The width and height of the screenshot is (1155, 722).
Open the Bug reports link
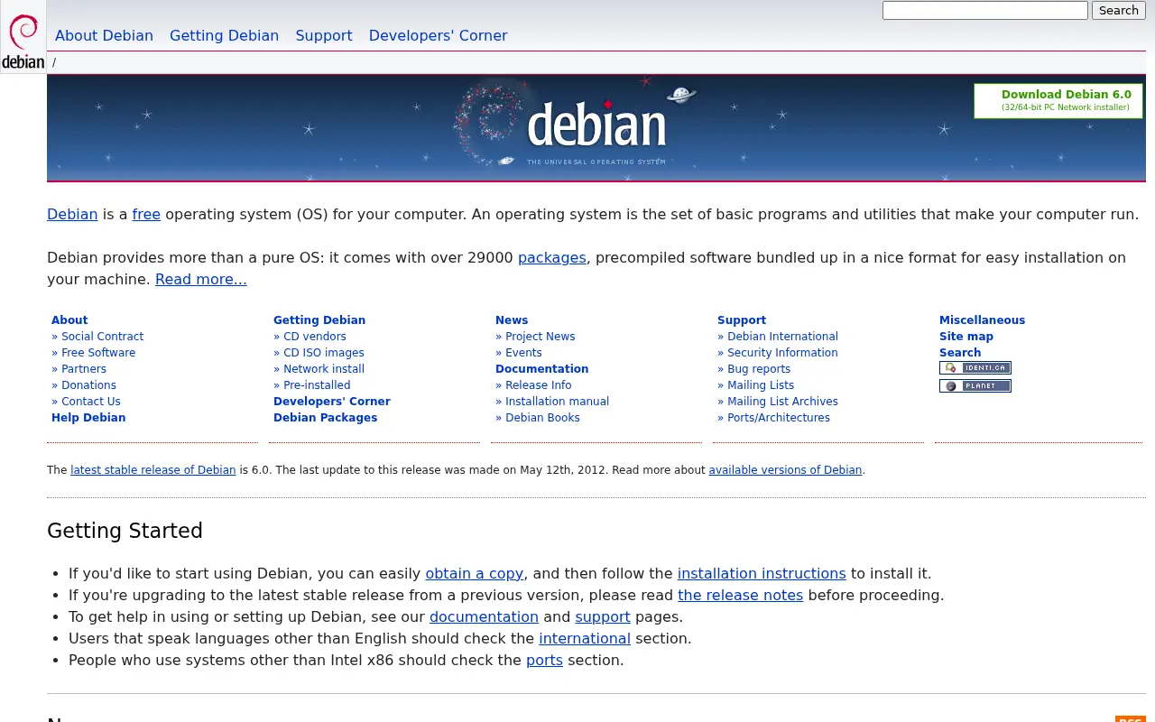click(x=759, y=369)
